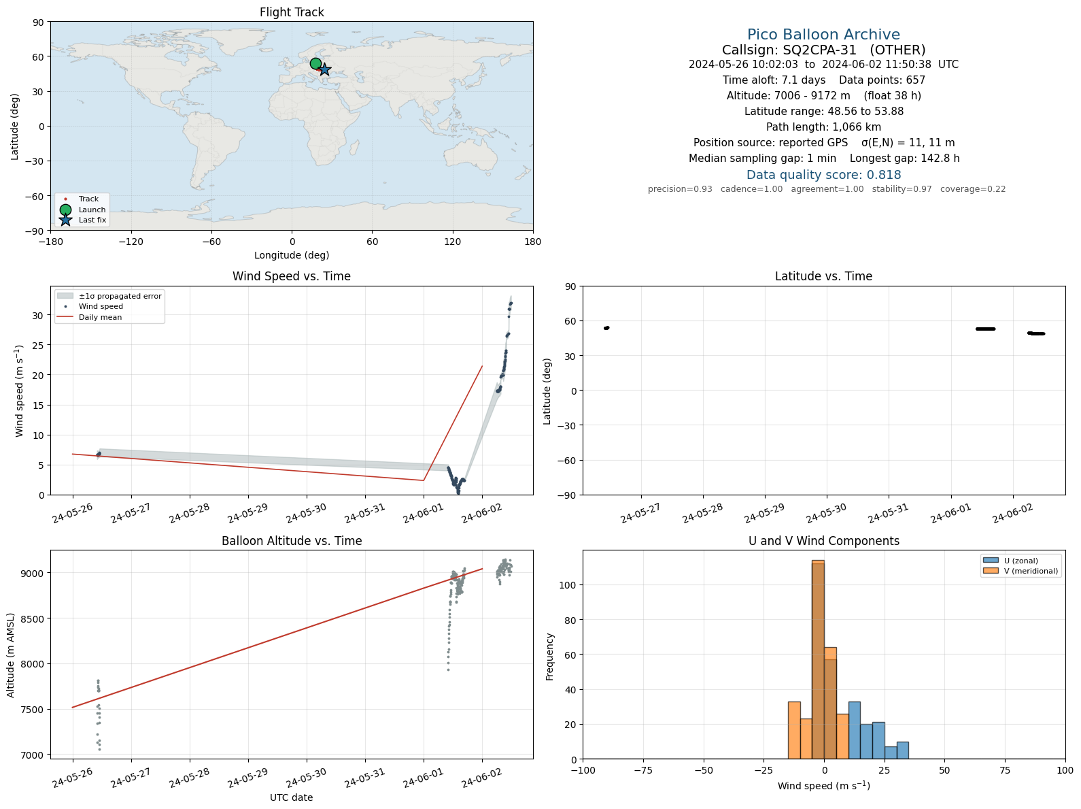This screenshot has width=1081, height=809.
Task: Click the 'Latitude range: 48.56 to 53.88' line
Action: click(x=823, y=112)
